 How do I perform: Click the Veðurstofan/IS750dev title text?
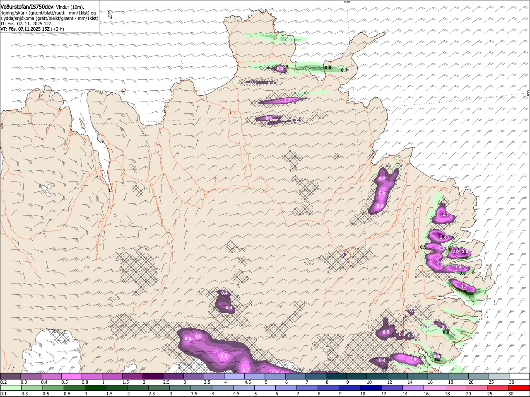tap(27, 7)
